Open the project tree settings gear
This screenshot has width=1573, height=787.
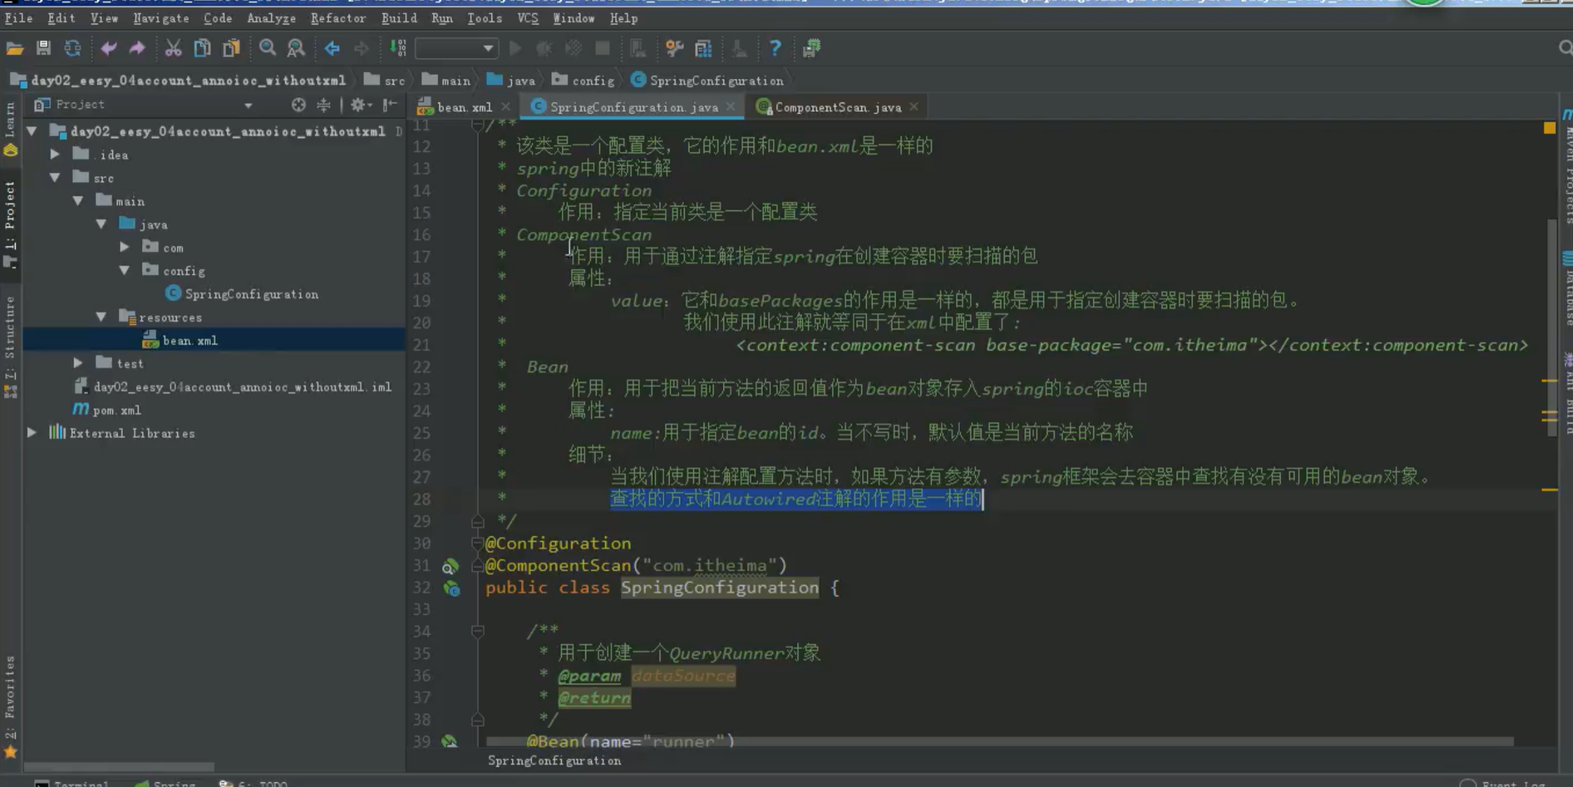coord(358,104)
